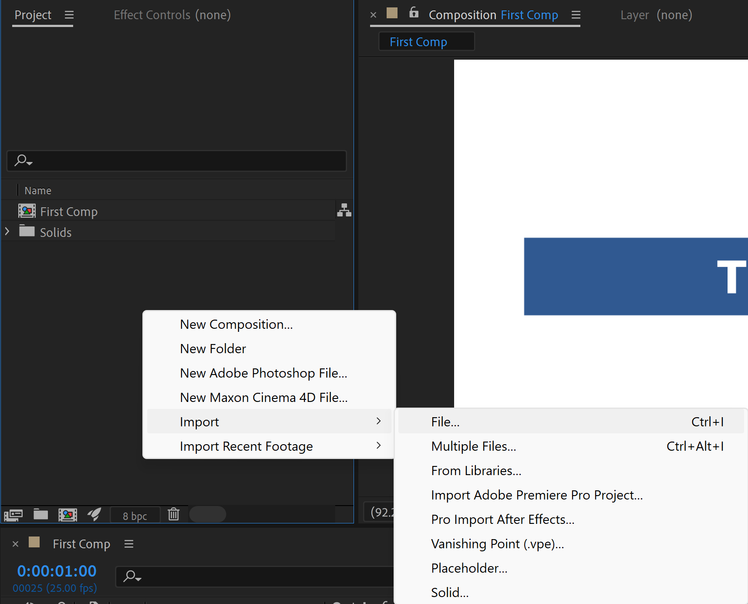Viewport: 748px width, 604px height.
Task: Choose Import Recent Footage from the context menu
Action: pos(246,445)
